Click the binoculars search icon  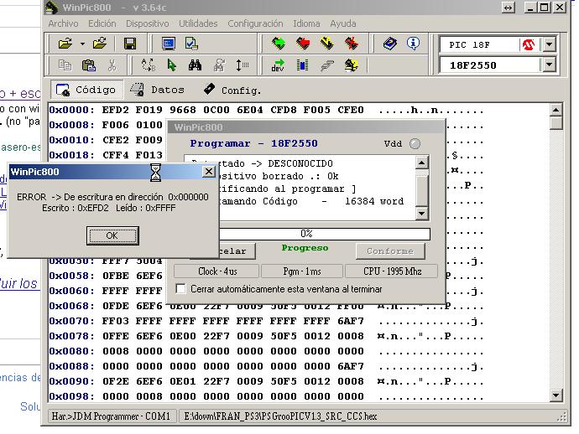point(195,65)
